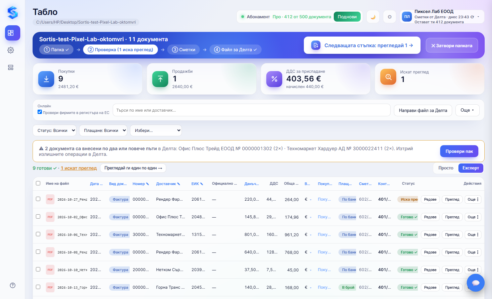Screen dimensions: 492x299
Task: Open the 1 искат преглед link
Action: (79, 168)
